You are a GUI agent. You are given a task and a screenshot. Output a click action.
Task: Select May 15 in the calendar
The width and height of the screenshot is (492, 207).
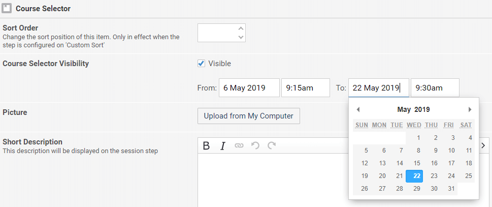click(417, 163)
